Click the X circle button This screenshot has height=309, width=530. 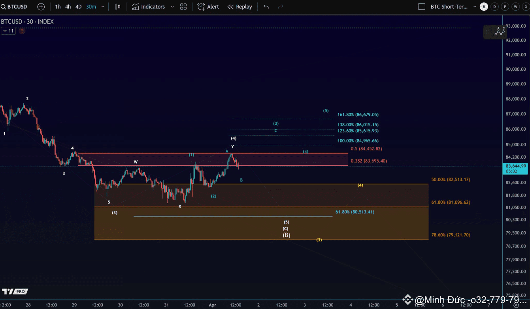(525, 7)
